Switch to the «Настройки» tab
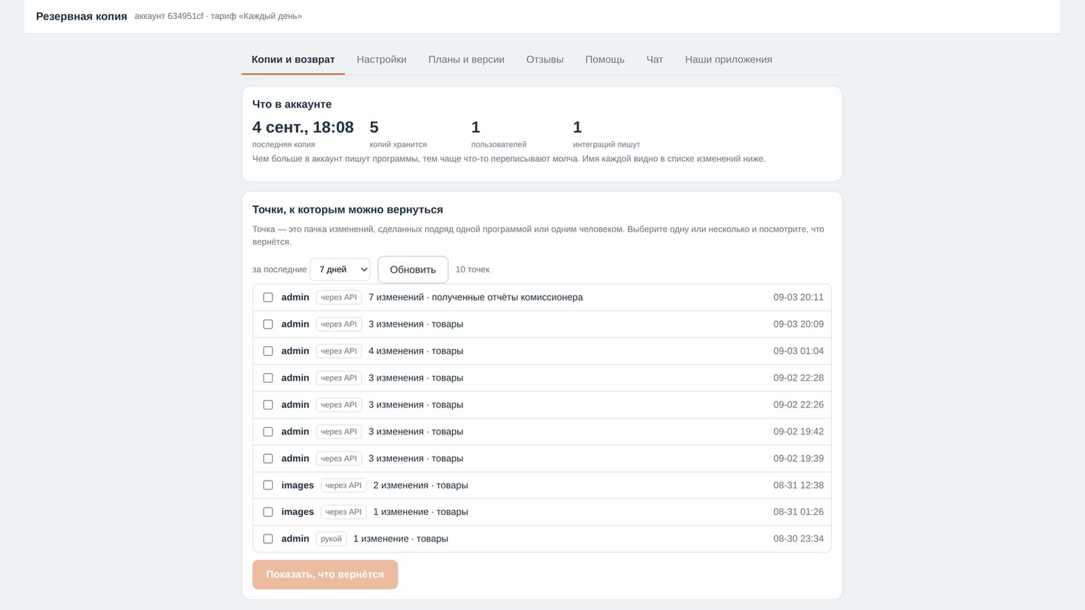Viewport: 1085px width, 610px height. tap(382, 60)
